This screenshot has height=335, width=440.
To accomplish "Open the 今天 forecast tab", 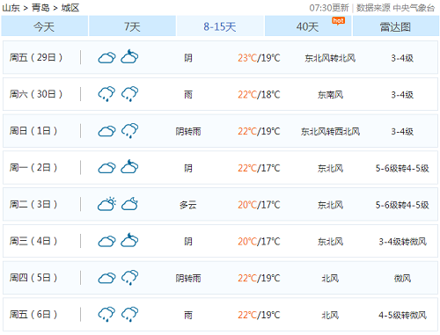I will coord(44,26).
